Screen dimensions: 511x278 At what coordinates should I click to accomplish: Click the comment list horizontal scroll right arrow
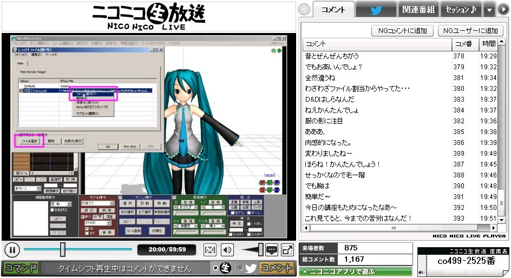(x=494, y=228)
